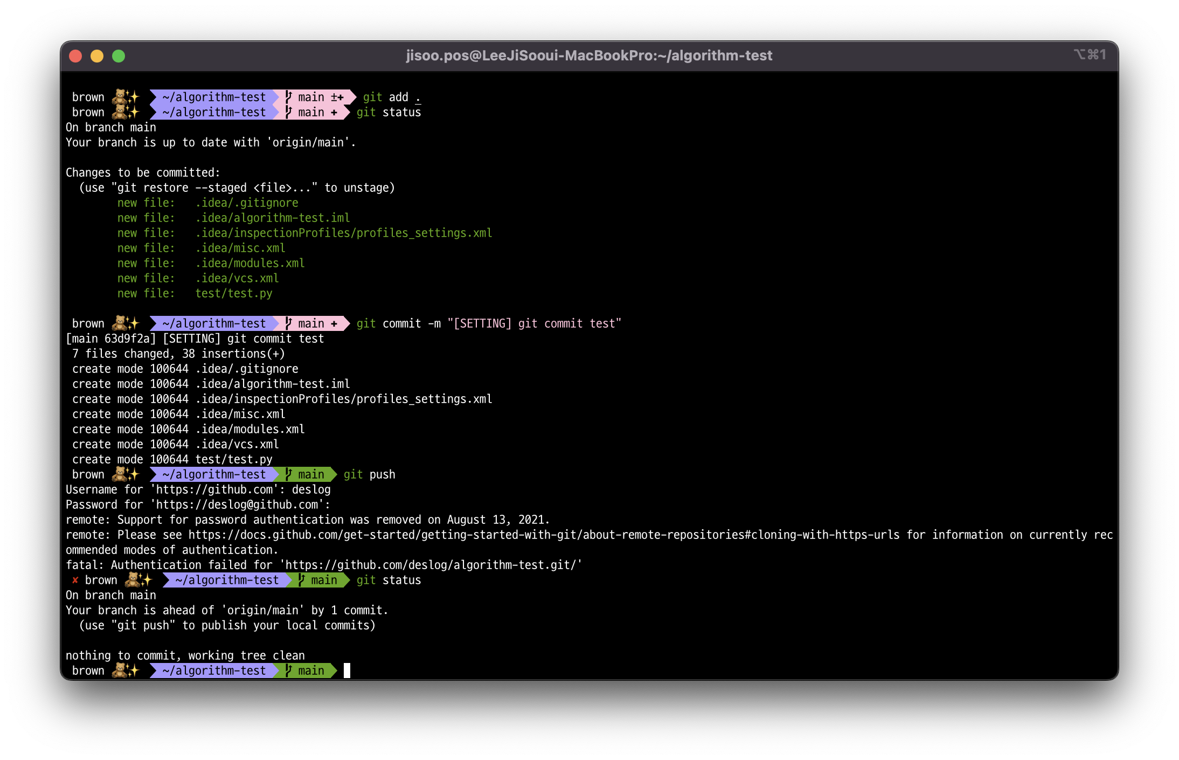Click the Password for deslog@github.com line
This screenshot has height=760, width=1179.
tap(198, 505)
